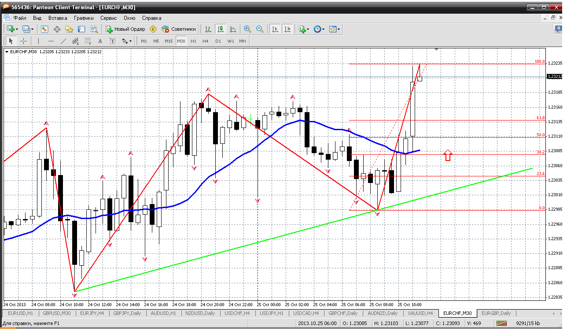Viewport: 567px width, 329px height.
Task: Select the M30 timeframe button
Action: coord(181,41)
